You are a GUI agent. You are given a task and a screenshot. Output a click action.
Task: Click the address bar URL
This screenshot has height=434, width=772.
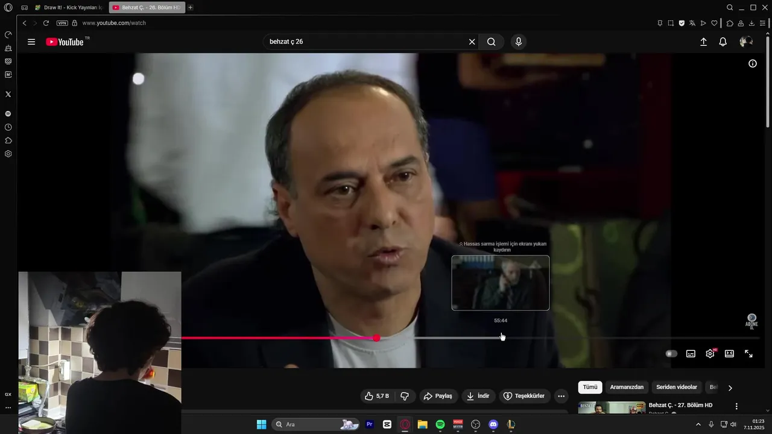(114, 23)
